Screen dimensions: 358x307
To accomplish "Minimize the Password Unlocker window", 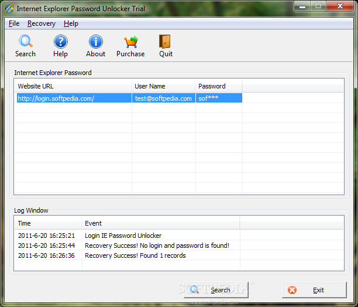I will (x=302, y=6).
